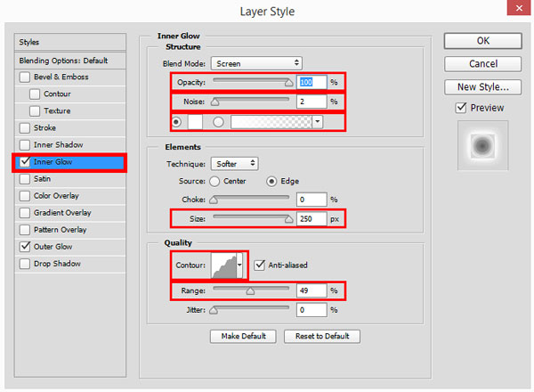Toggle the Anti-aliased checkbox

pos(260,265)
